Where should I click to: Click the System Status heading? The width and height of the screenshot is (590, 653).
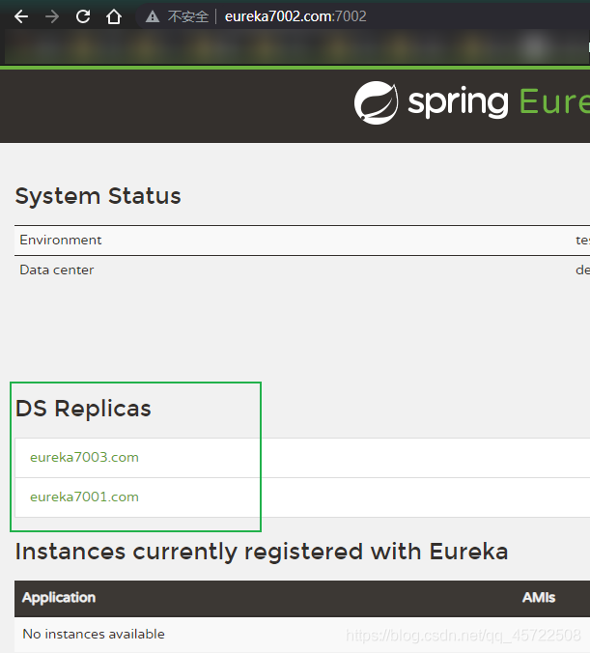pyautogui.click(x=98, y=196)
